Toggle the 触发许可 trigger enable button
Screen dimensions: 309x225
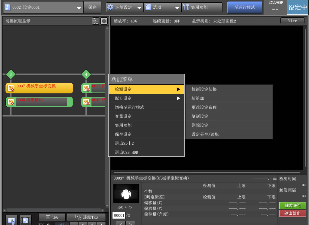[x=292, y=205]
